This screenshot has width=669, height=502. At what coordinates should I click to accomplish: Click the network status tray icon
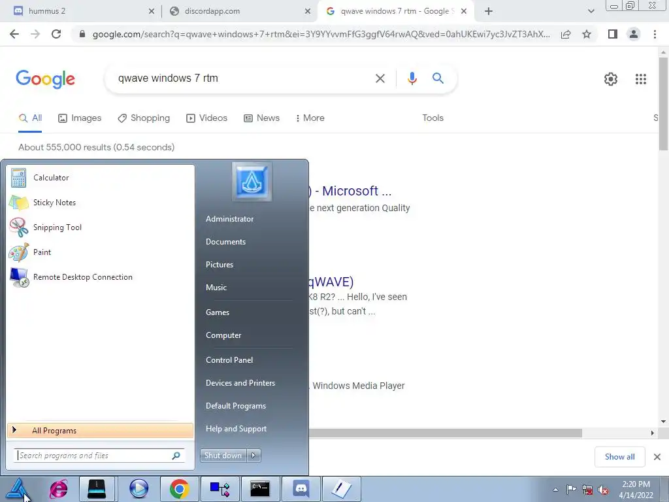point(587,490)
